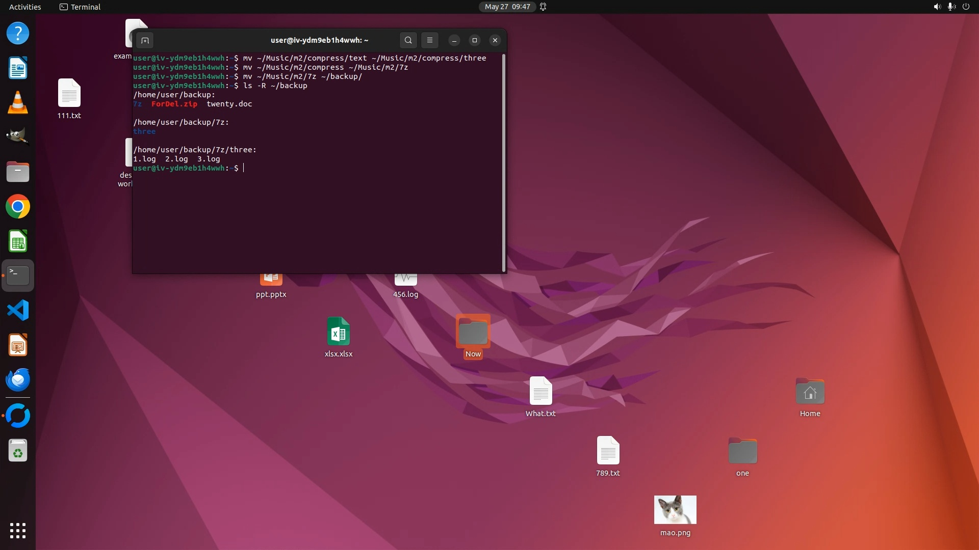Open system menu via power icon

point(966,7)
